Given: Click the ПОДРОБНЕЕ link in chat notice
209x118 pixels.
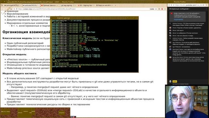Looking at the screenshot, I should tap(178, 20).
